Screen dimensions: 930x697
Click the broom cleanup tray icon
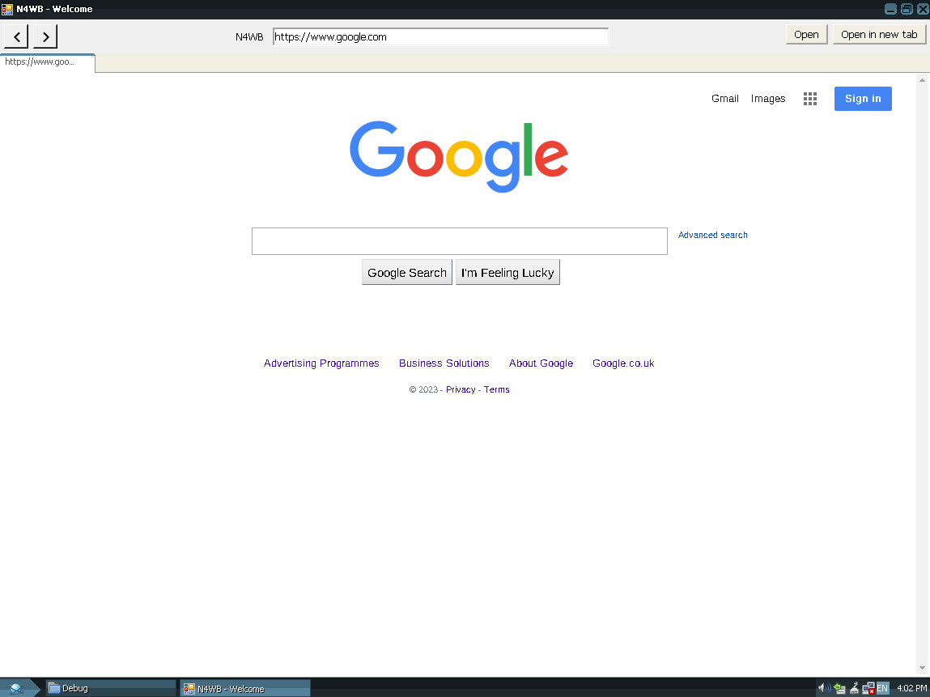point(854,688)
